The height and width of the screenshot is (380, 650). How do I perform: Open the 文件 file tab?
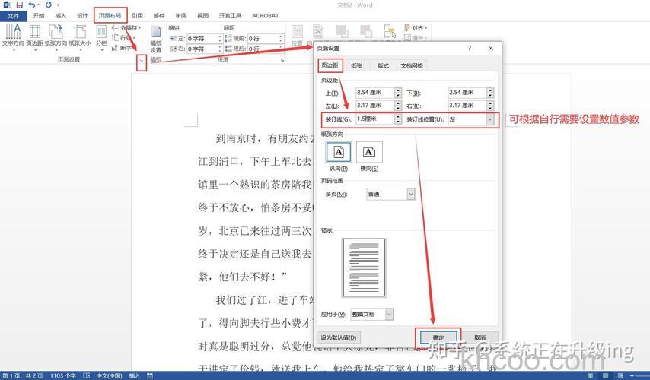pos(13,16)
